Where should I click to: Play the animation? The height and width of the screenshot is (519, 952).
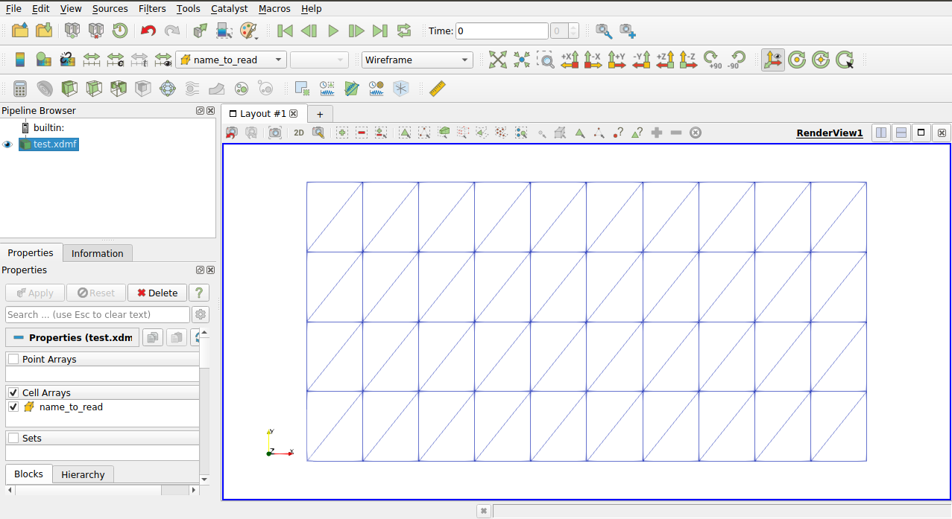point(332,31)
